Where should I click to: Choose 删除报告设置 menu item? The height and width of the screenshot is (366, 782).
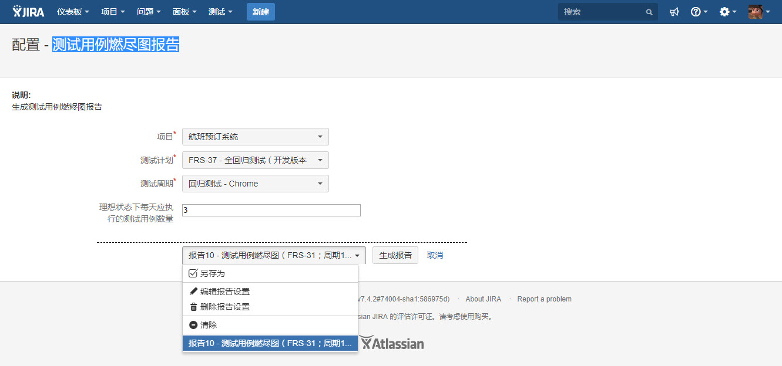tap(270, 307)
